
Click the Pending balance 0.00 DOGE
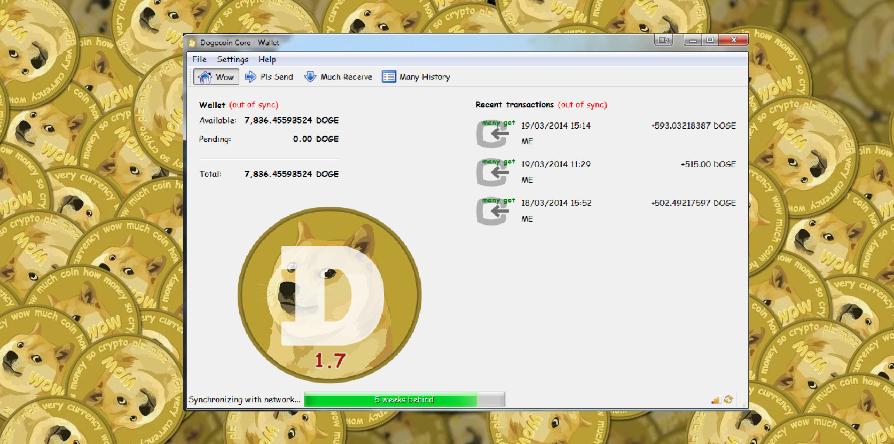(316, 139)
